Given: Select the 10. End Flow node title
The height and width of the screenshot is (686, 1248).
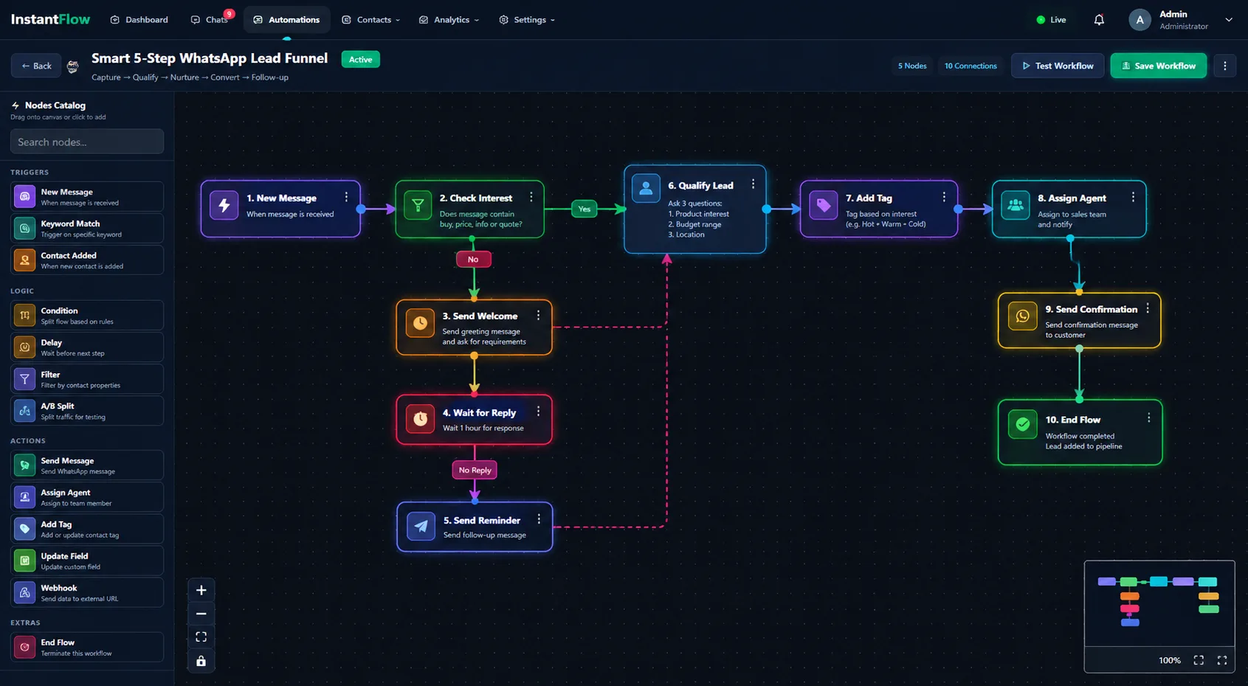Looking at the screenshot, I should (x=1072, y=420).
